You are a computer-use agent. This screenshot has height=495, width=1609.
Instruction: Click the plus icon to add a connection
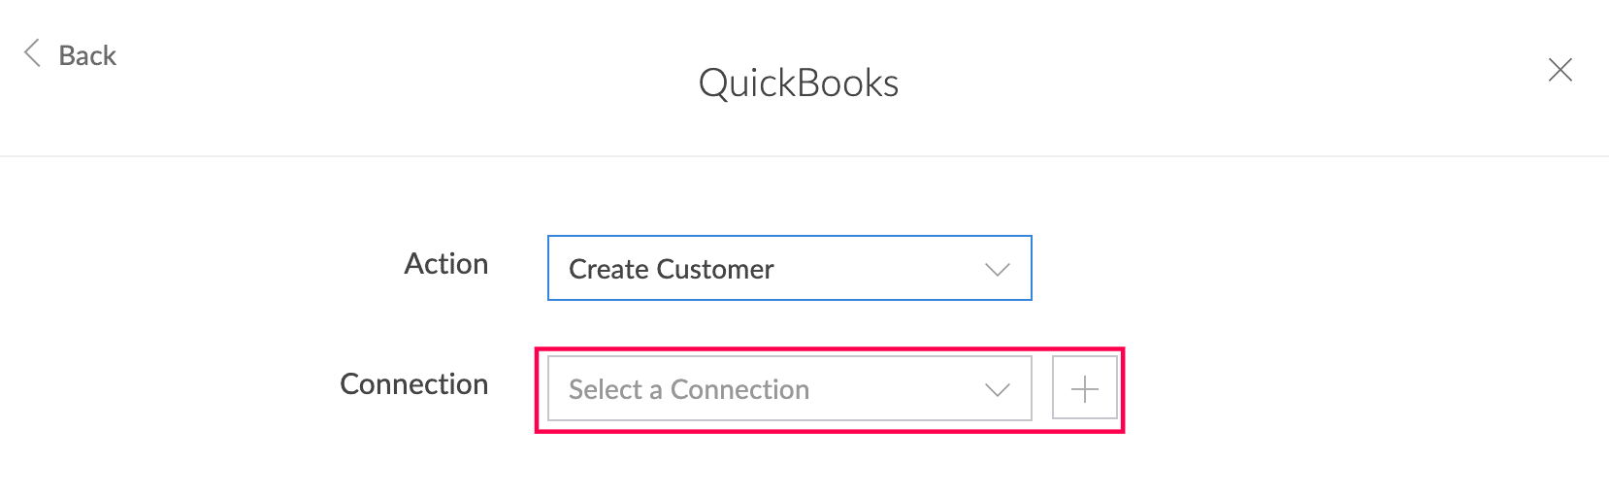click(1085, 388)
